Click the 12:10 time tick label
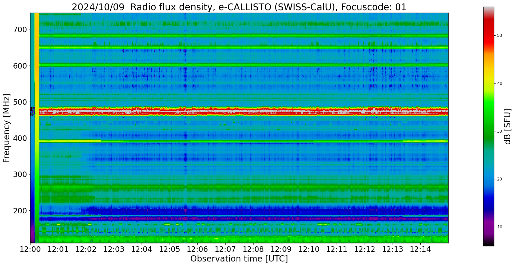Viewport: 515px width, 266px height. [x=309, y=249]
